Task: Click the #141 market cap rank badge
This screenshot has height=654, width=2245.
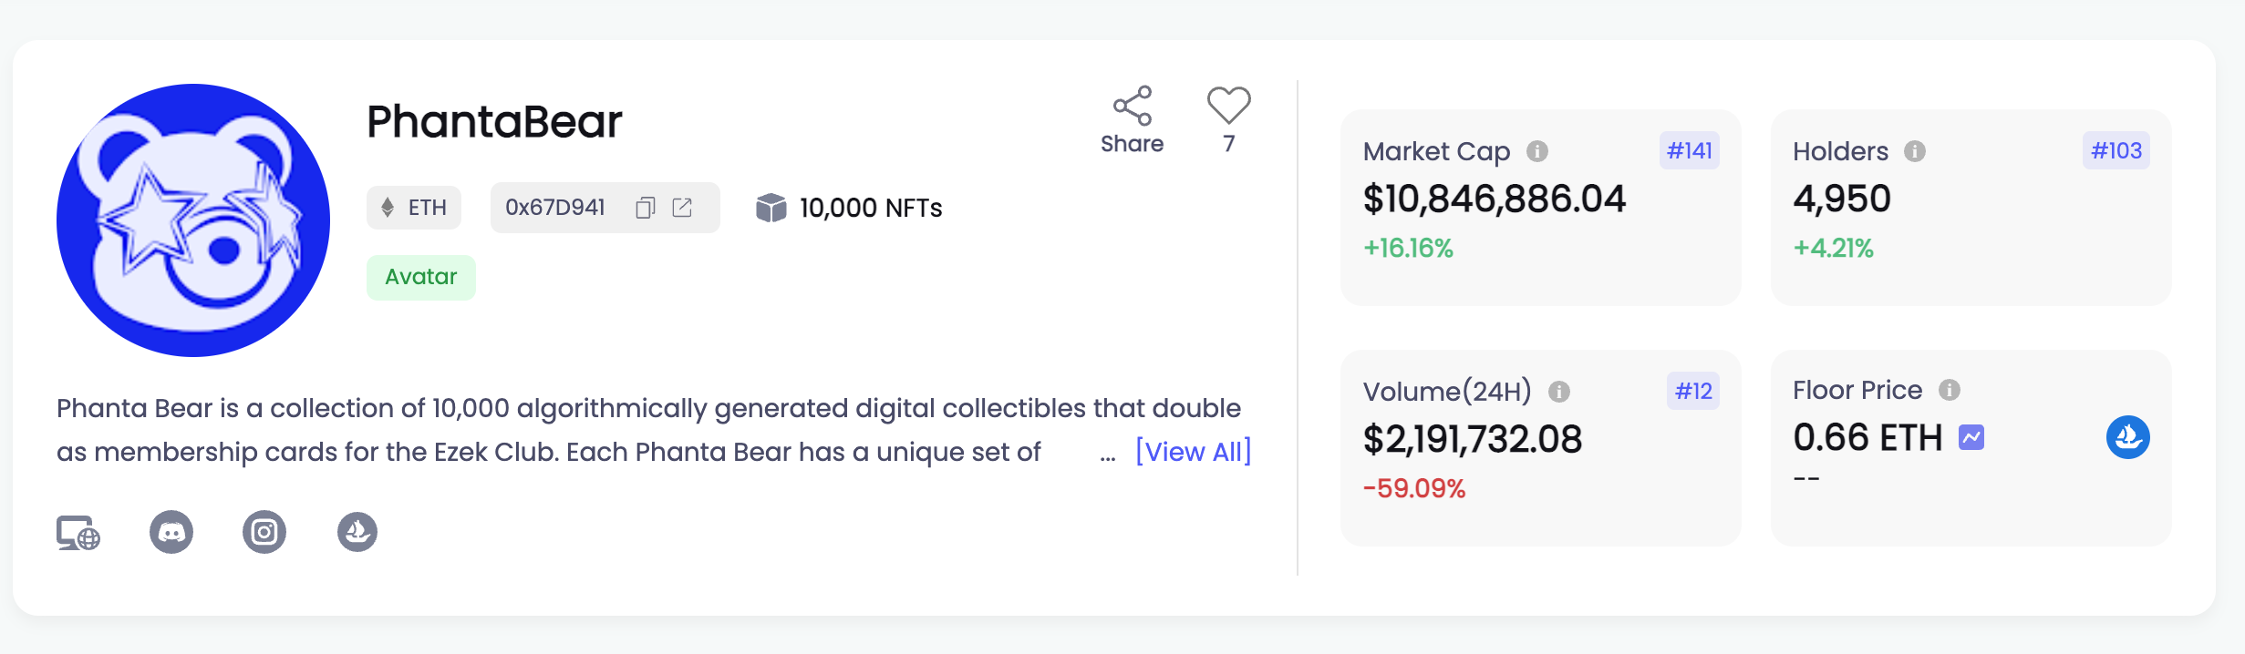Action: (1689, 151)
